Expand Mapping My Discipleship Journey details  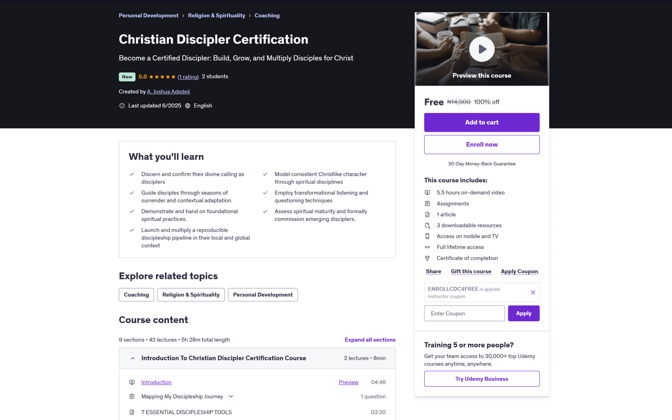[231, 397]
